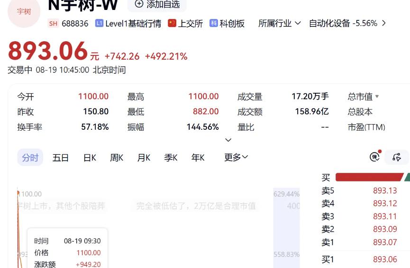The image size is (410, 268).
Task: Click 成交量 value 17.20万手
Action: [310, 97]
